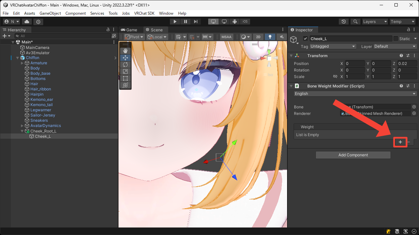Screen dimensions: 419x235
Task: Open the search window from the toolbar
Action: (355, 21)
